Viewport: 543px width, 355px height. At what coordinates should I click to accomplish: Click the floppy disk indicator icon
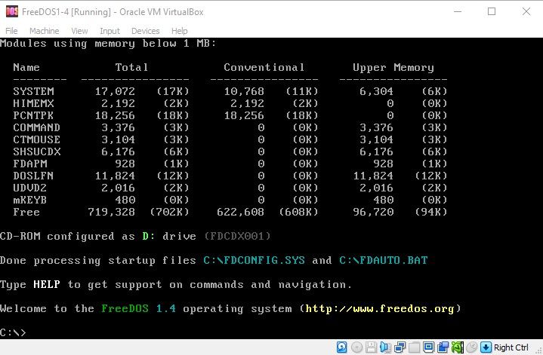point(371,347)
